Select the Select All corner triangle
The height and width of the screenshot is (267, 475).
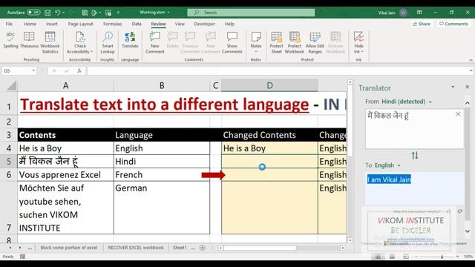tap(12, 86)
